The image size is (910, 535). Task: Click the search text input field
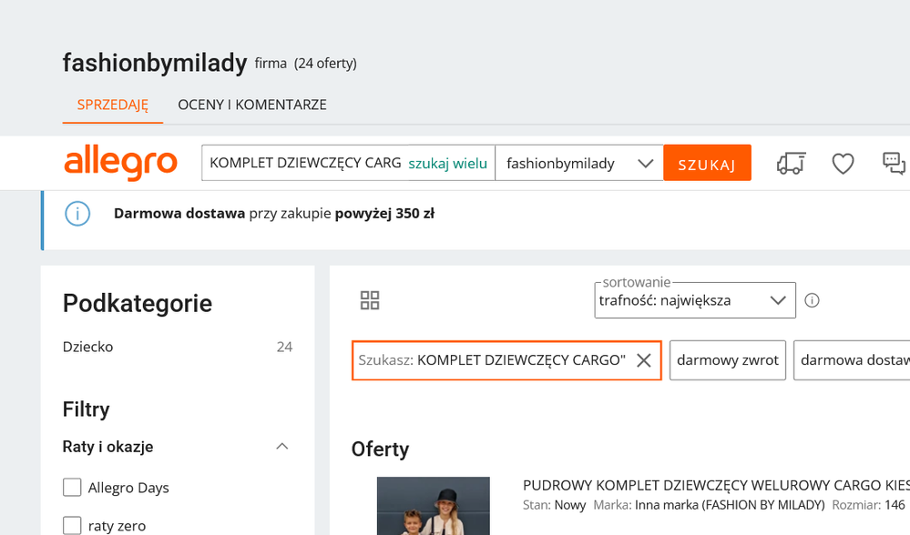pos(305,164)
